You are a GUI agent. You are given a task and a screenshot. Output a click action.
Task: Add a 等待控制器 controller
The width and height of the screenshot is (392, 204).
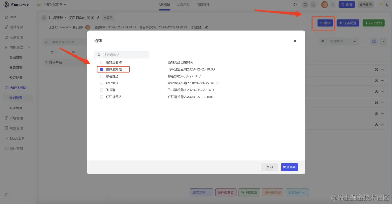249,192
